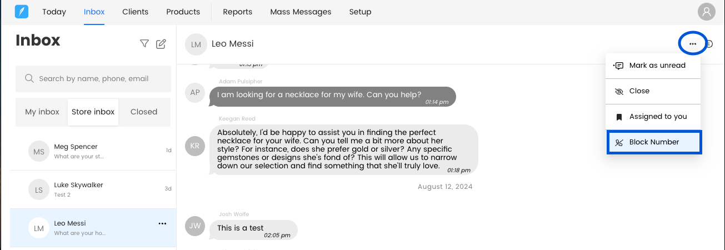The image size is (725, 250).
Task: Open the user profile avatar icon
Action: click(x=706, y=12)
